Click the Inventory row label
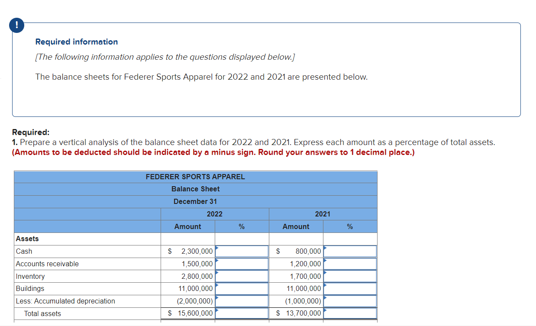 coord(30,276)
